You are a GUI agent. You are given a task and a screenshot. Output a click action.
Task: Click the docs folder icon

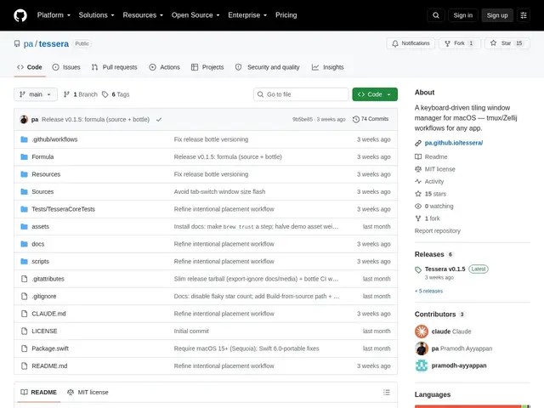[x=24, y=244]
